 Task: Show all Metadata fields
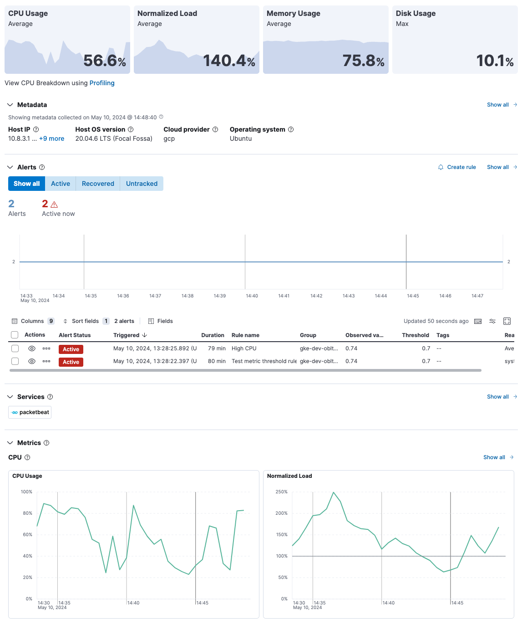pos(498,105)
